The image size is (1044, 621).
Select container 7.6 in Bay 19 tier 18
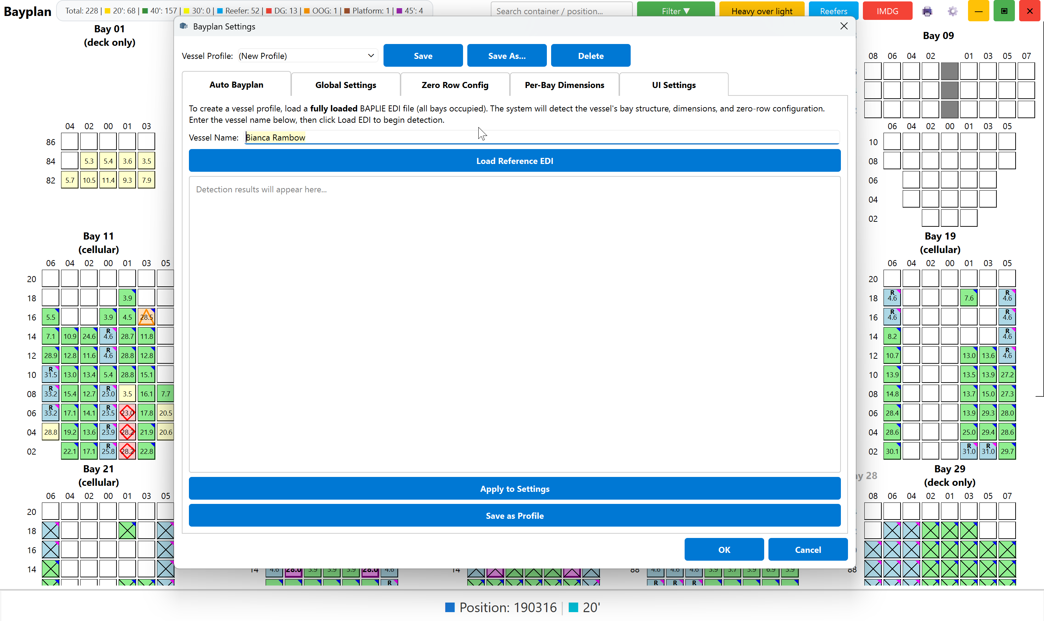(x=969, y=298)
